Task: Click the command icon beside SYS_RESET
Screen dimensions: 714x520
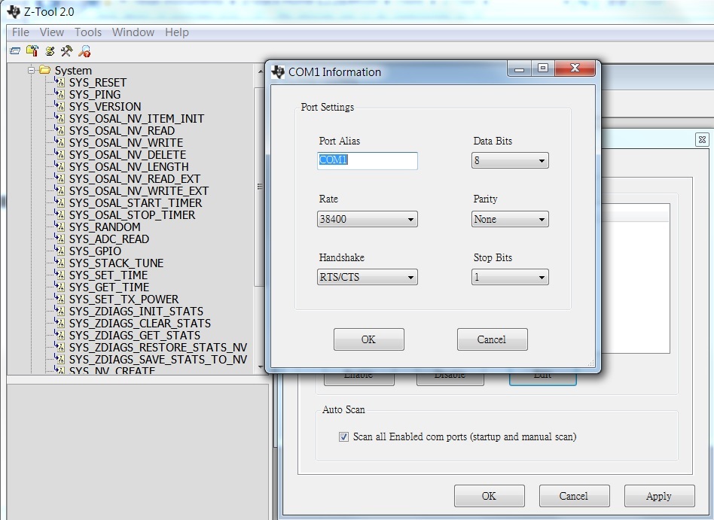Action: coord(60,82)
